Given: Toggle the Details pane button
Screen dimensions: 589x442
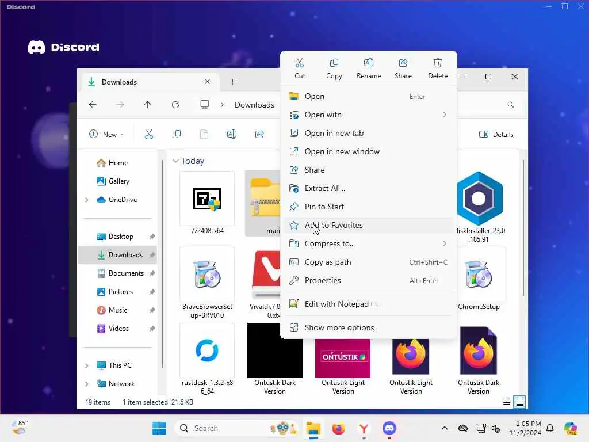Looking at the screenshot, I should [x=496, y=135].
